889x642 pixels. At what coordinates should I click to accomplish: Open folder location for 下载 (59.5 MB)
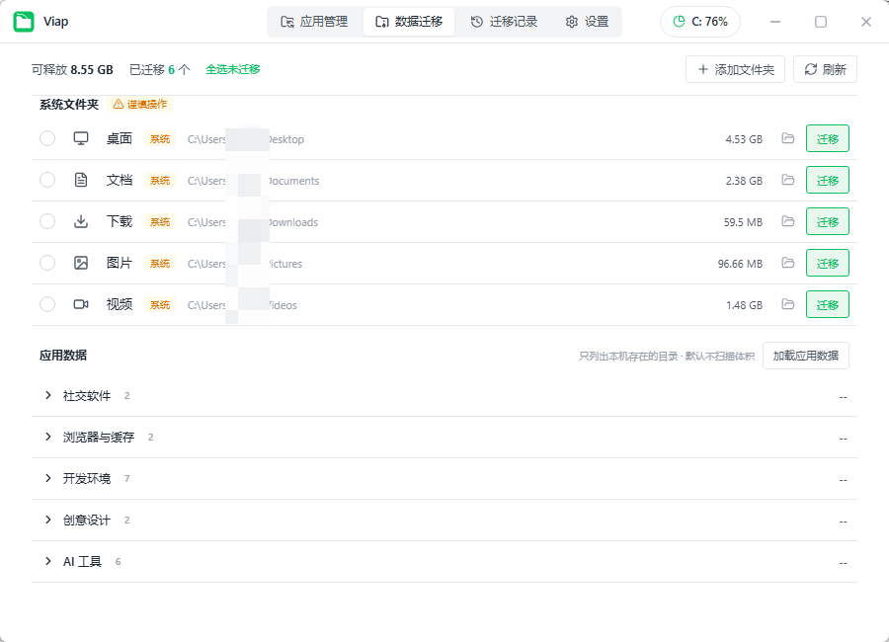(x=787, y=221)
